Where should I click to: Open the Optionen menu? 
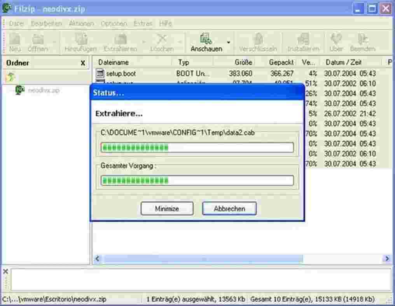click(x=114, y=23)
